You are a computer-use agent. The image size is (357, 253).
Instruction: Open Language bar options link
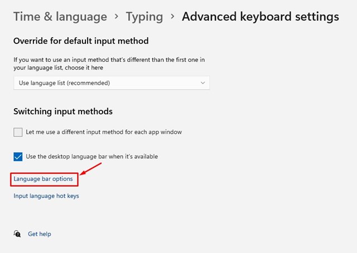(43, 179)
